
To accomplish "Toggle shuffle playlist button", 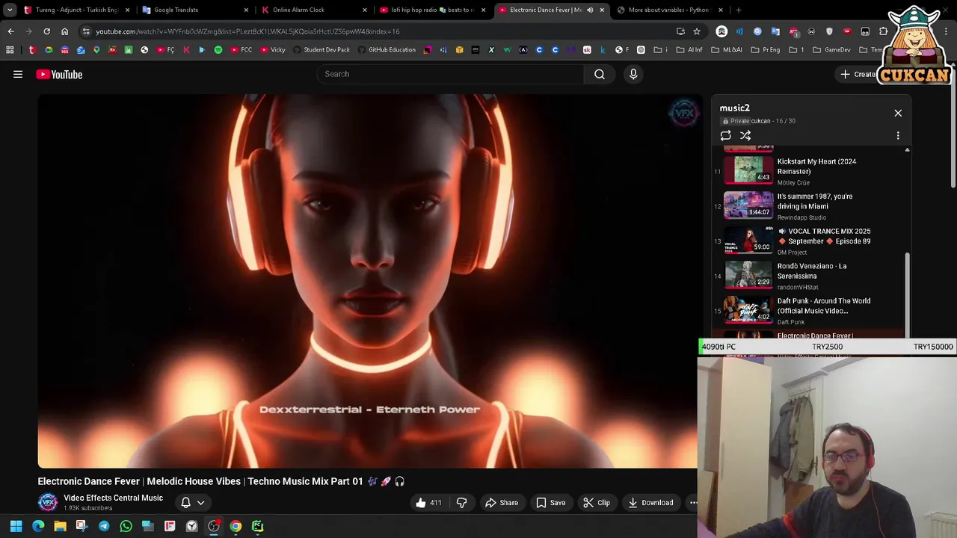I will click(x=745, y=135).
